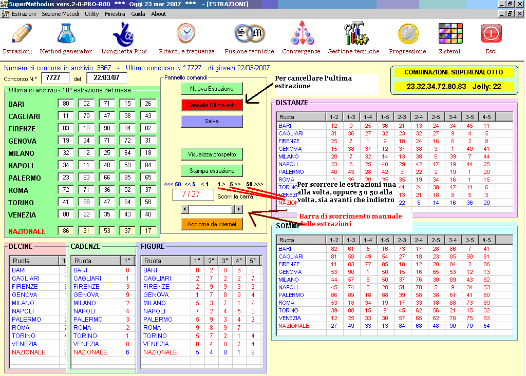The image size is (526, 376).
Task: Click the Visualizza prospetto button
Action: pos(212,154)
